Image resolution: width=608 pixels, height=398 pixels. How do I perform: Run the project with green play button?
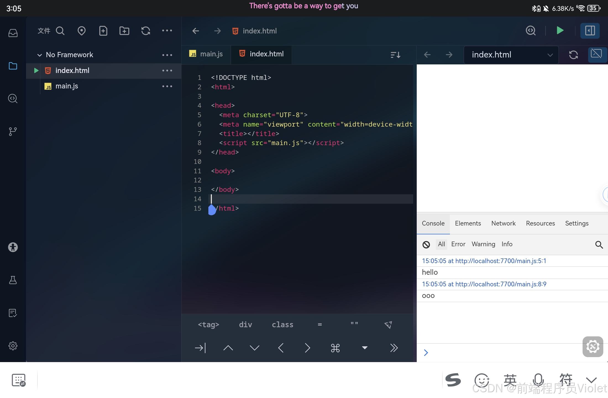pyautogui.click(x=560, y=30)
